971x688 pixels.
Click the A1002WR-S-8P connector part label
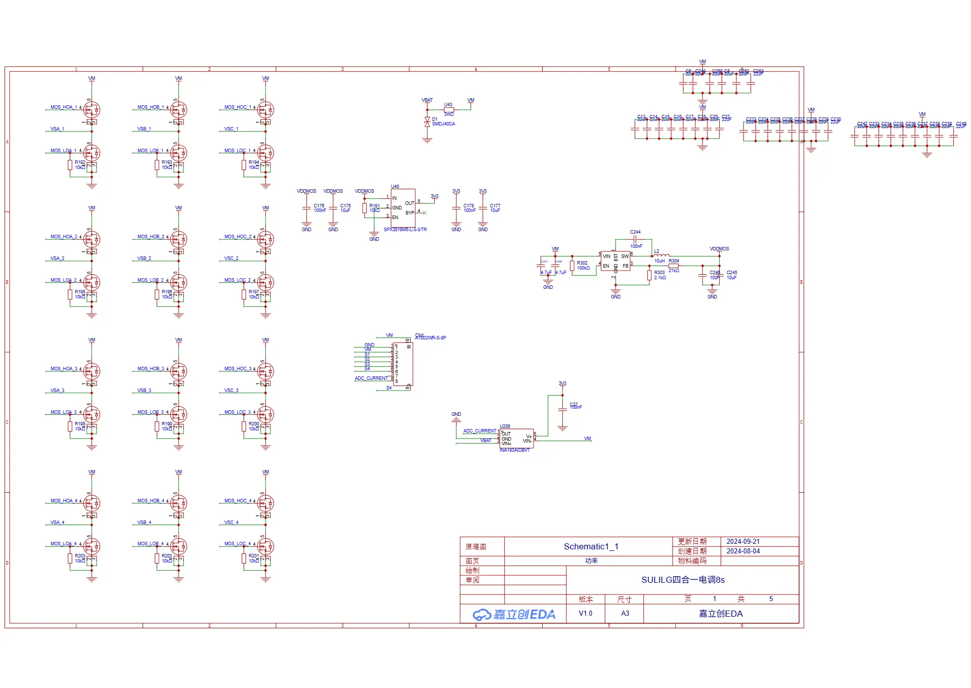pyautogui.click(x=431, y=338)
